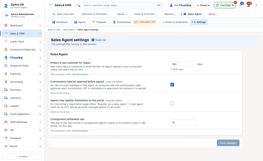Uncheck Commissions need approval before payout
This screenshot has width=263, height=161.
coord(172,85)
